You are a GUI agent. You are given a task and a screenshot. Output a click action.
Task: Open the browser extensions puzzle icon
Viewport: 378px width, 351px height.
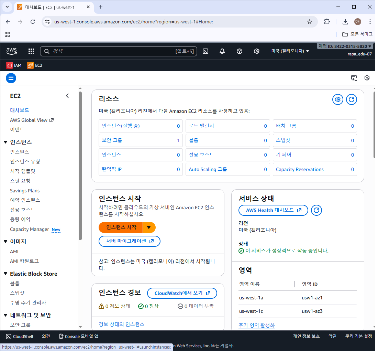(x=327, y=22)
